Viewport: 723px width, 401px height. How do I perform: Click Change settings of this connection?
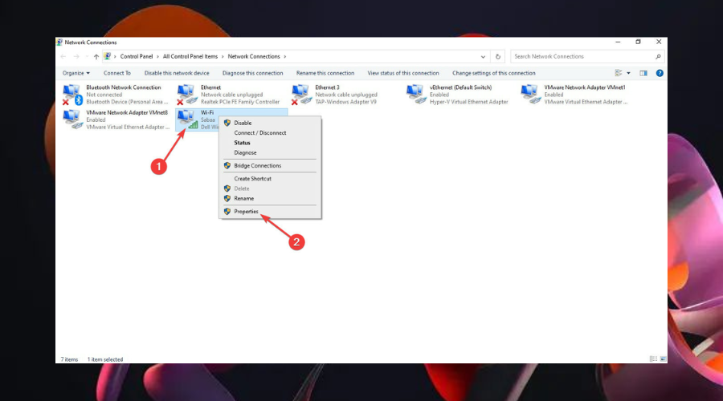pos(494,73)
